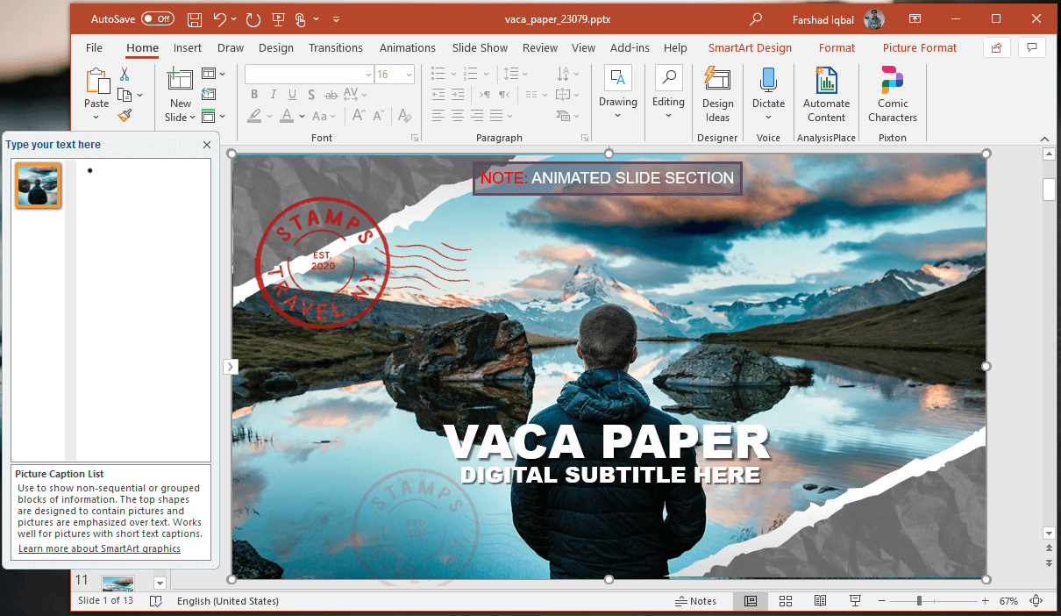The height and width of the screenshot is (616, 1061).
Task: Click the Cut scissors icon
Action: 125,75
